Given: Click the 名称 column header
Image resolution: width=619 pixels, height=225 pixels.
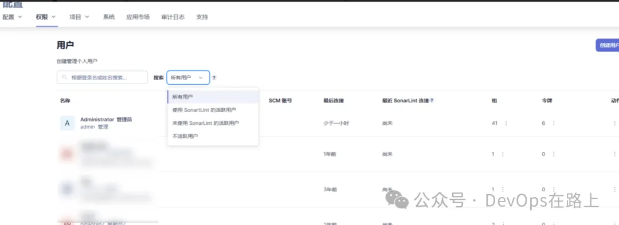Looking at the screenshot, I should 65,101.
